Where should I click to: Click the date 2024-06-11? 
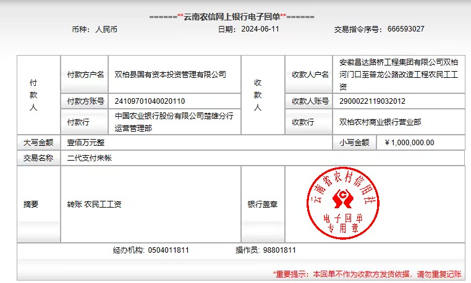click(260, 29)
